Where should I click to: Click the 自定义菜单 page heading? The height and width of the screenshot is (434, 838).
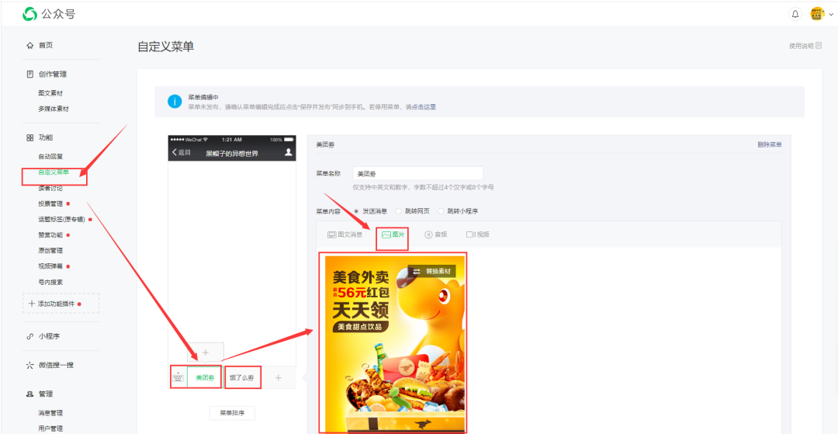[x=166, y=47]
